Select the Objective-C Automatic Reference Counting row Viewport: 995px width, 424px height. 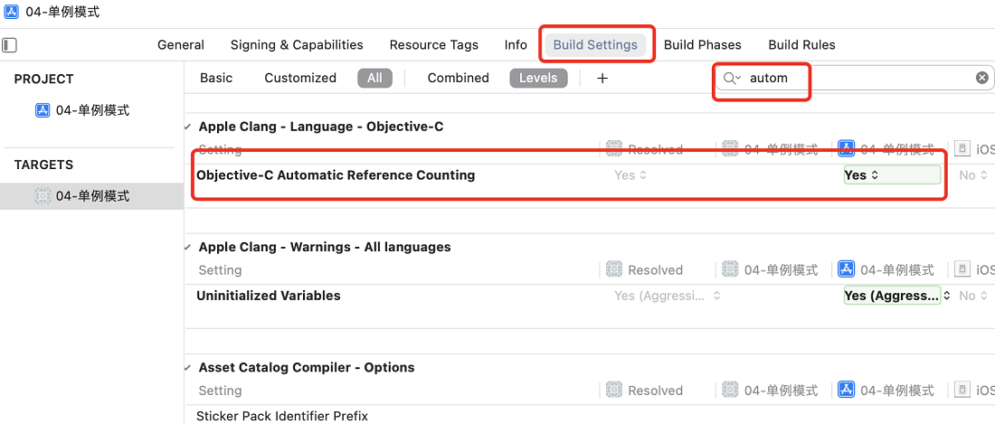590,174
